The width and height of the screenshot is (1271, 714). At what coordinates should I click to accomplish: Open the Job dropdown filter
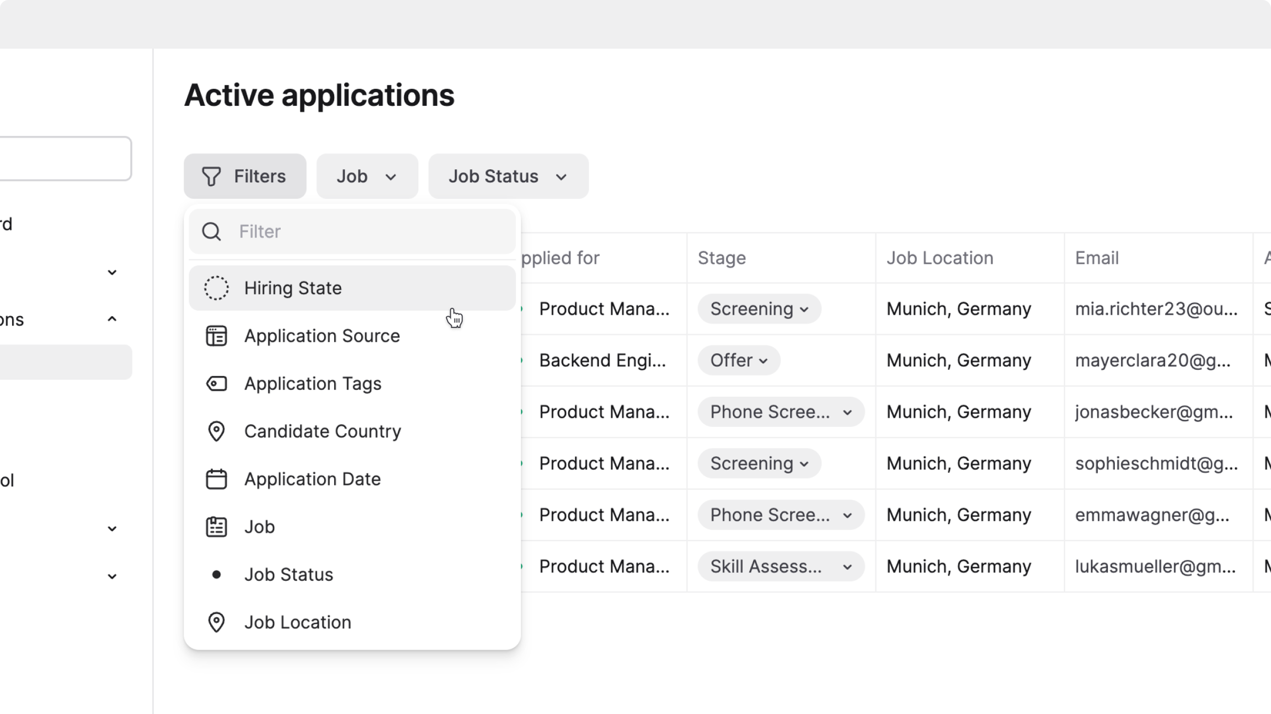pos(367,176)
